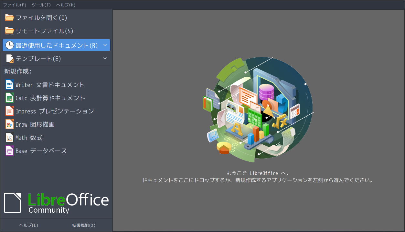The height and width of the screenshot is (232, 405).
Task: Click the ようこそ LibreOffice へ。 welcome text
Action: tap(258, 173)
